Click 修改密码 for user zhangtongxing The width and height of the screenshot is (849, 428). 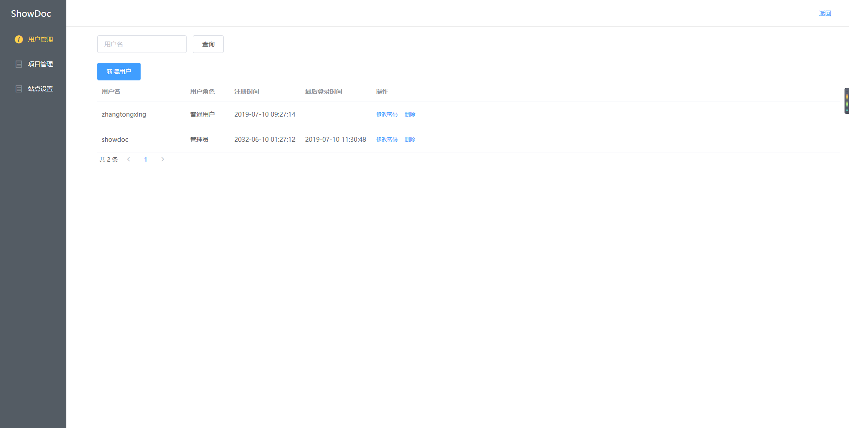pos(386,114)
